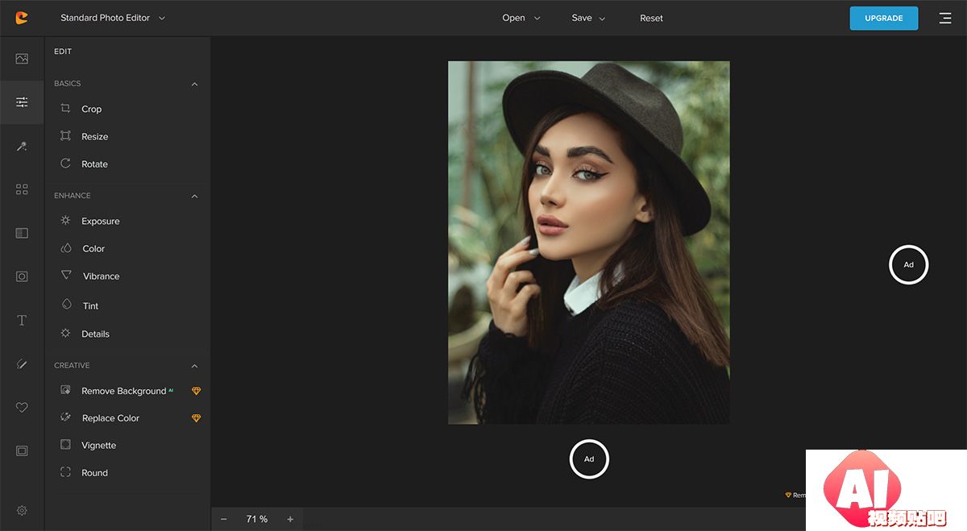Click the heart favorites icon
The height and width of the screenshot is (531, 967).
[22, 408]
